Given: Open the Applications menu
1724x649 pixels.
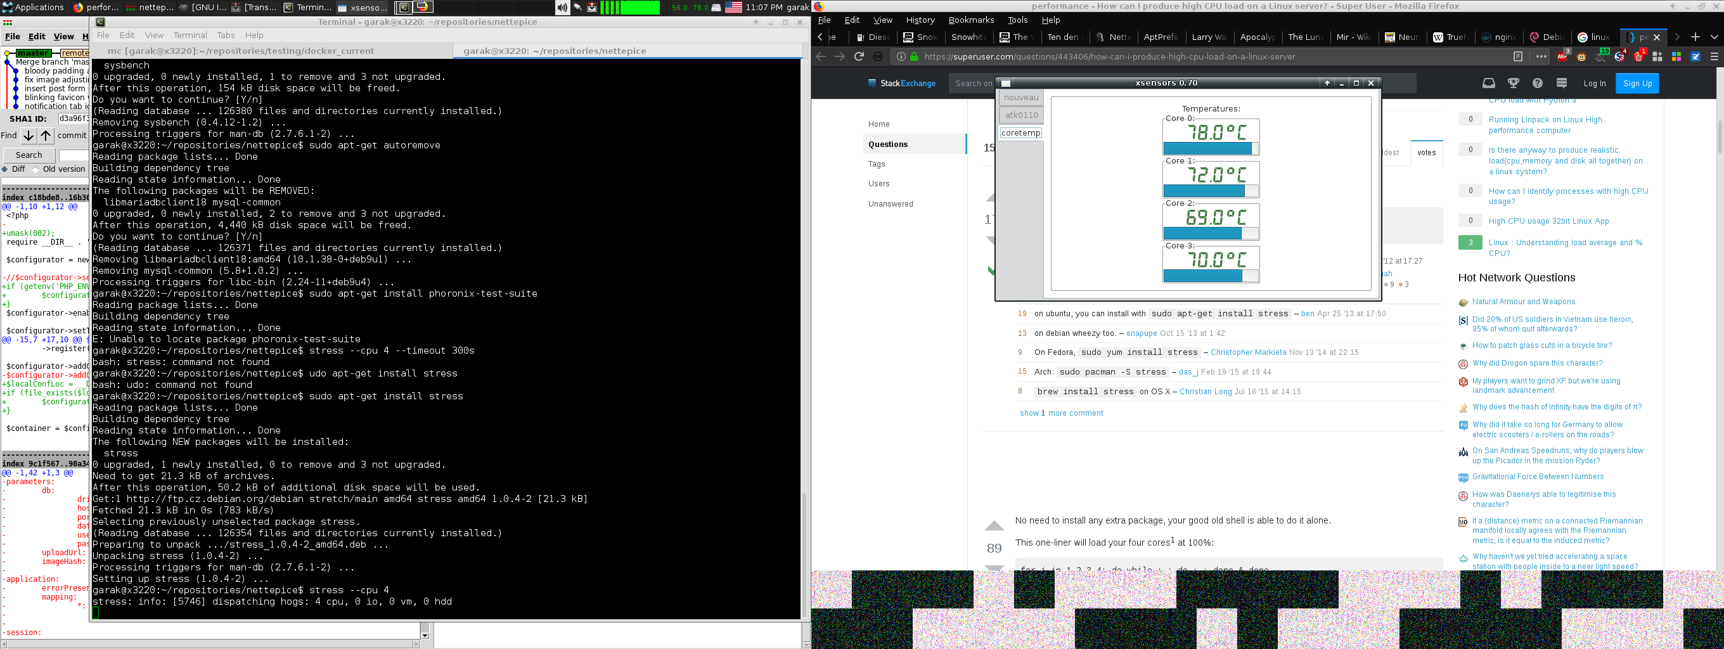Looking at the screenshot, I should (34, 8).
